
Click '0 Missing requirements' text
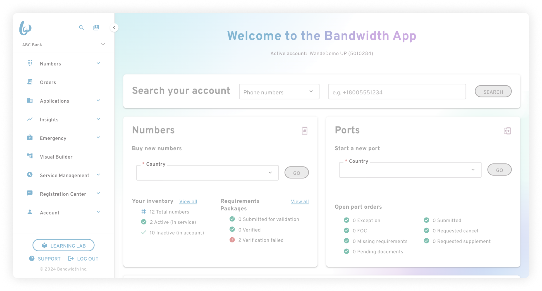[x=380, y=241]
